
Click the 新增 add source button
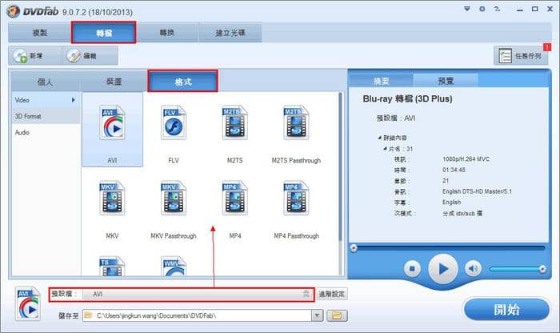coord(35,56)
